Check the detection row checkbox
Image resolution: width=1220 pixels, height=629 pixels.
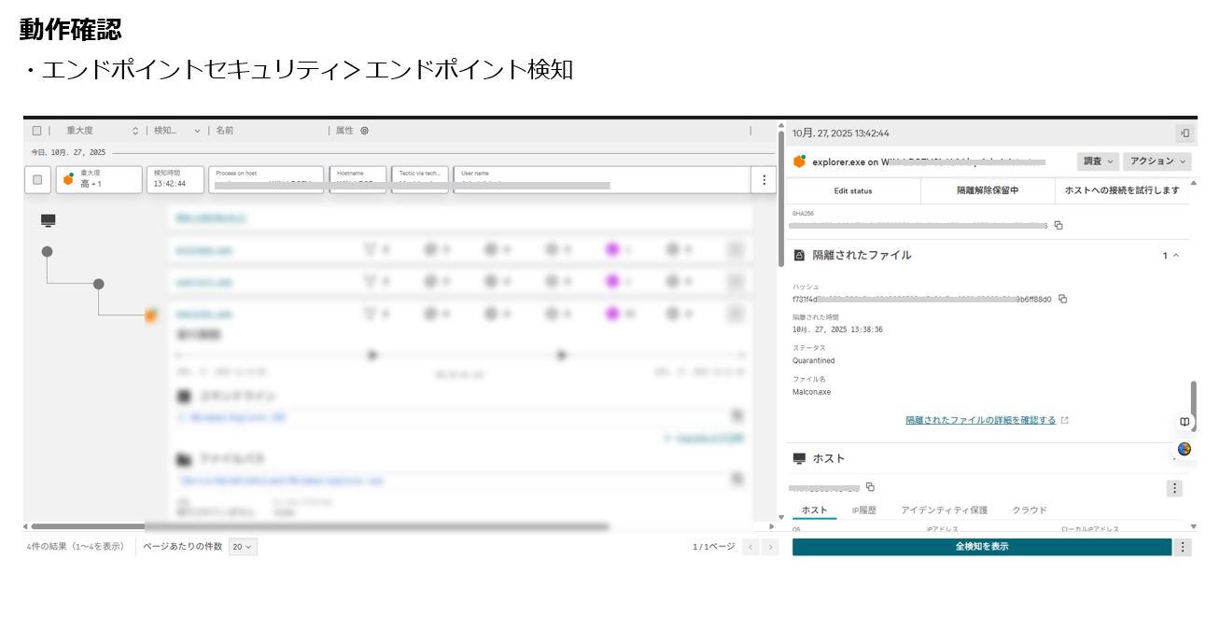37,180
